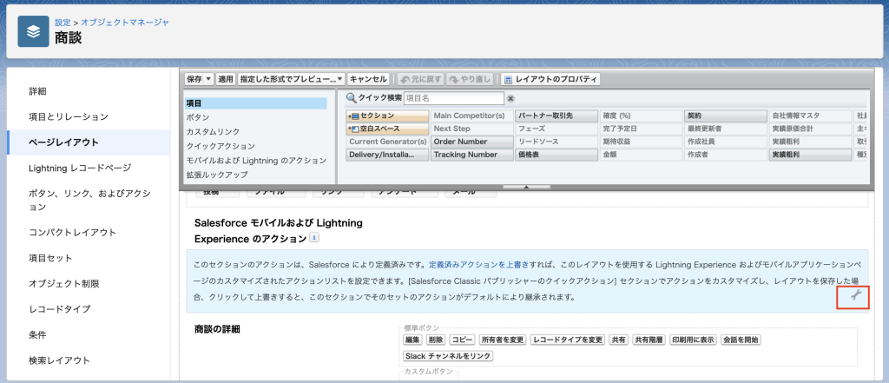The width and height of the screenshot is (889, 383).
Task: Select モバイルおよび Lightning のアクション category
Action: click(x=256, y=161)
